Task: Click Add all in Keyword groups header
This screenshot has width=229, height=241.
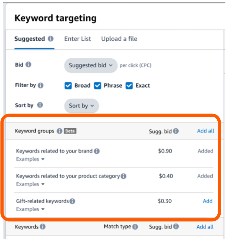Action: pyautogui.click(x=205, y=131)
